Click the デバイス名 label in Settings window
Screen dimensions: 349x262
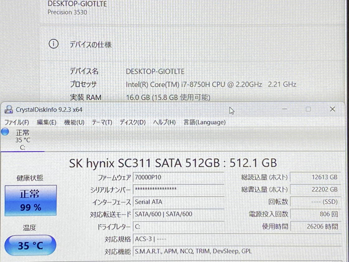[x=84, y=71]
